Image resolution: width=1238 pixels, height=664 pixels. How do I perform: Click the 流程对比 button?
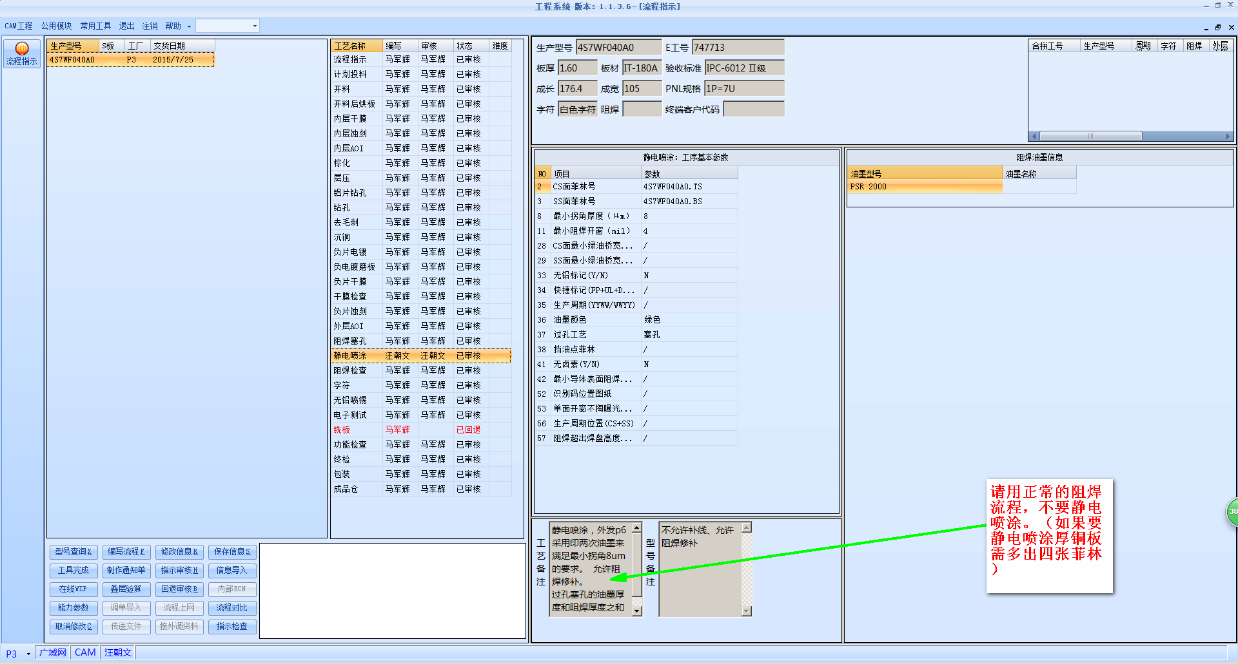(232, 608)
